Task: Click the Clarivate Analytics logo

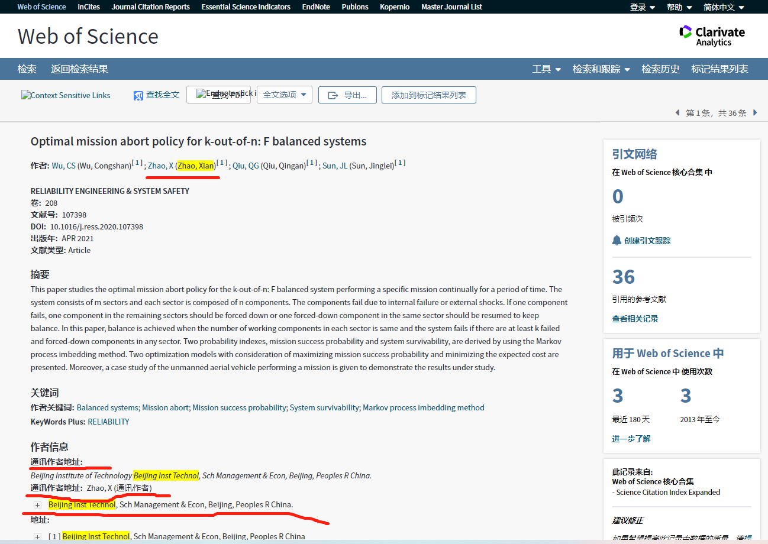Action: 712,35
